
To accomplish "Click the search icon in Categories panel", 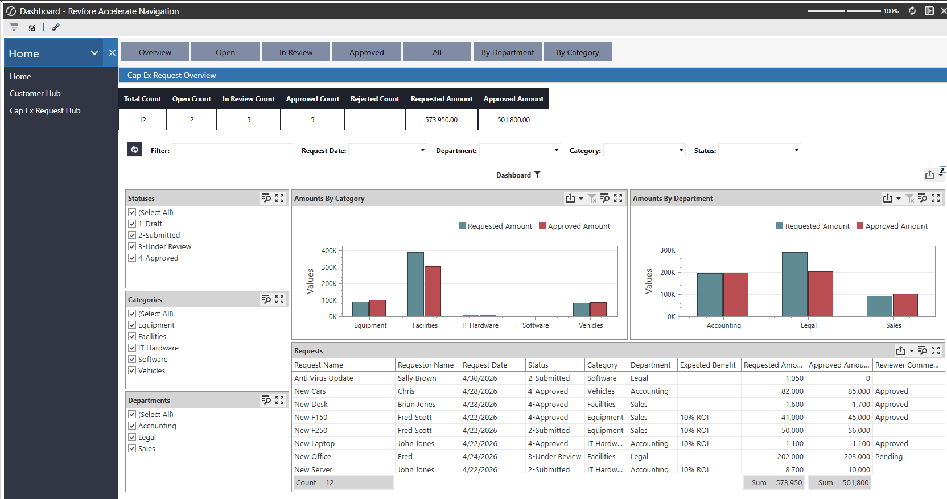I will click(266, 299).
